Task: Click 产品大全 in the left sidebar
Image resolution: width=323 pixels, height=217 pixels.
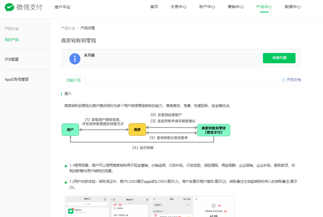Action: point(12,29)
